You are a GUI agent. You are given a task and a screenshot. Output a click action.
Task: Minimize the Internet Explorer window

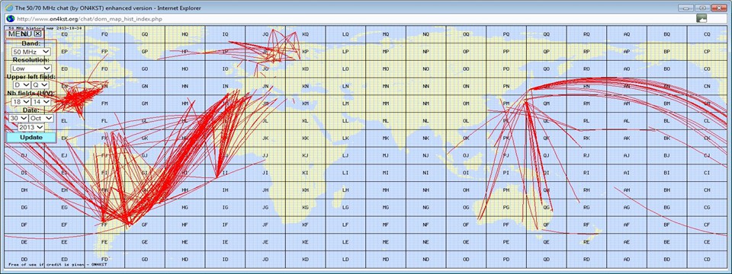tap(685, 8)
